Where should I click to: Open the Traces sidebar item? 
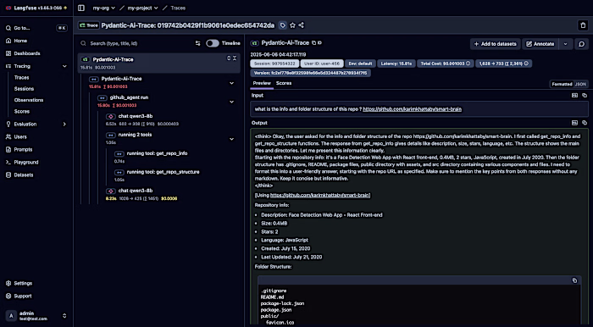point(21,77)
